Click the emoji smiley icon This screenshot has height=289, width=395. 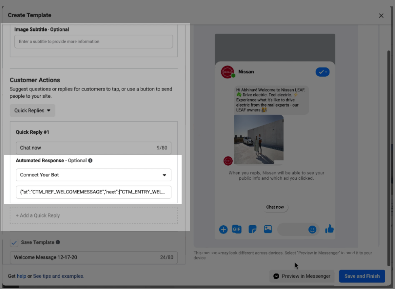point(312,229)
